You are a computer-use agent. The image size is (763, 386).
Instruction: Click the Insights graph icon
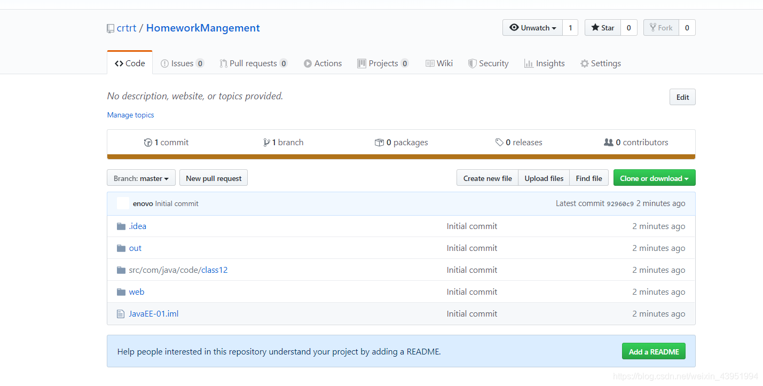(529, 64)
